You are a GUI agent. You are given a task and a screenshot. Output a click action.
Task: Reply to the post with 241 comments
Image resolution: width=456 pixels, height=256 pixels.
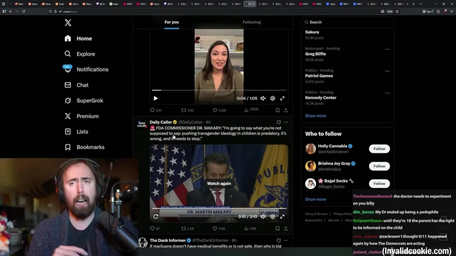click(156, 110)
